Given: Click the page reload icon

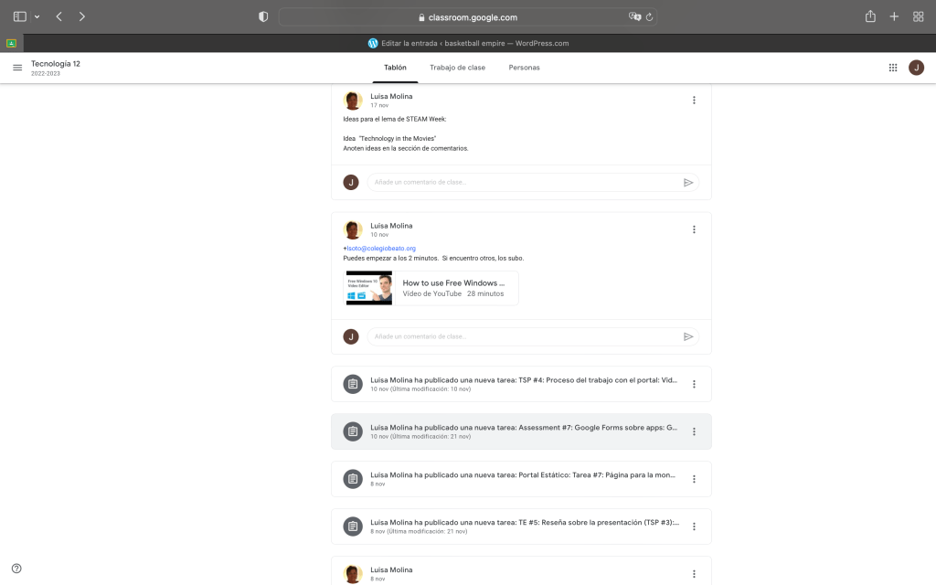Looking at the screenshot, I should (x=650, y=16).
